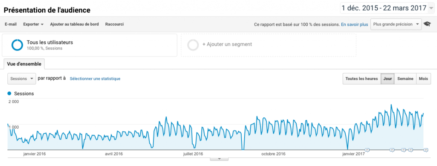
Task: Expand the annotations panel arrow below chart
Action: (x=219, y=159)
